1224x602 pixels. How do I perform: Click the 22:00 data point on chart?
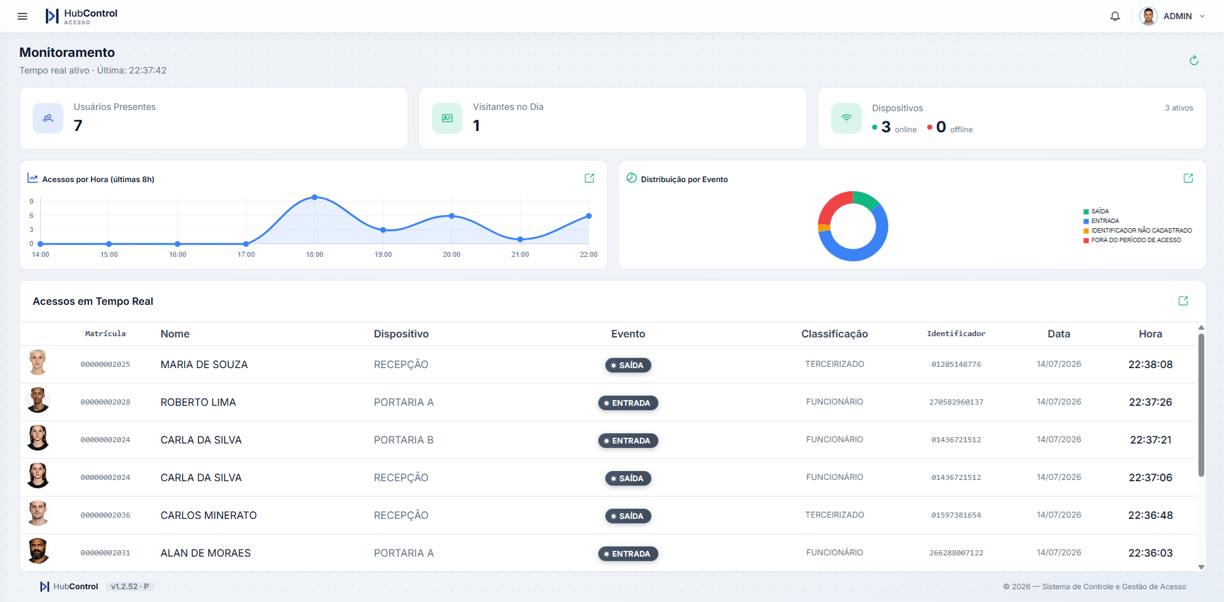589,216
